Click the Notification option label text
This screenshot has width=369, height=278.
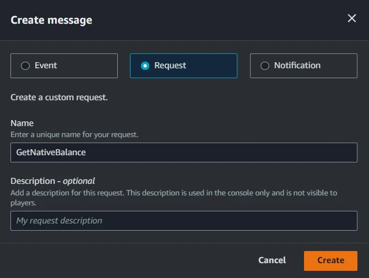pos(297,66)
